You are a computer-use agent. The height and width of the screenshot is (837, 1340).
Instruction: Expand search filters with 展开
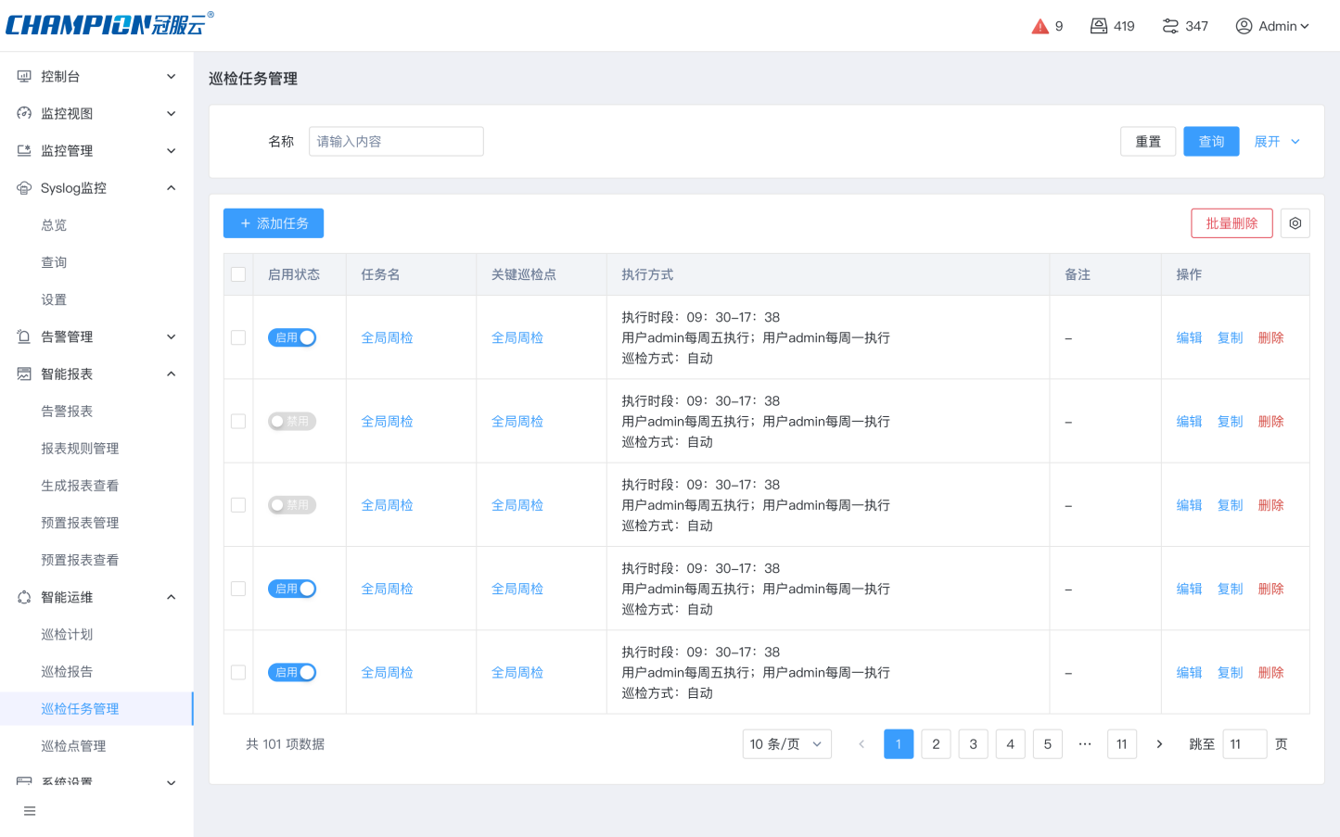pos(1277,142)
